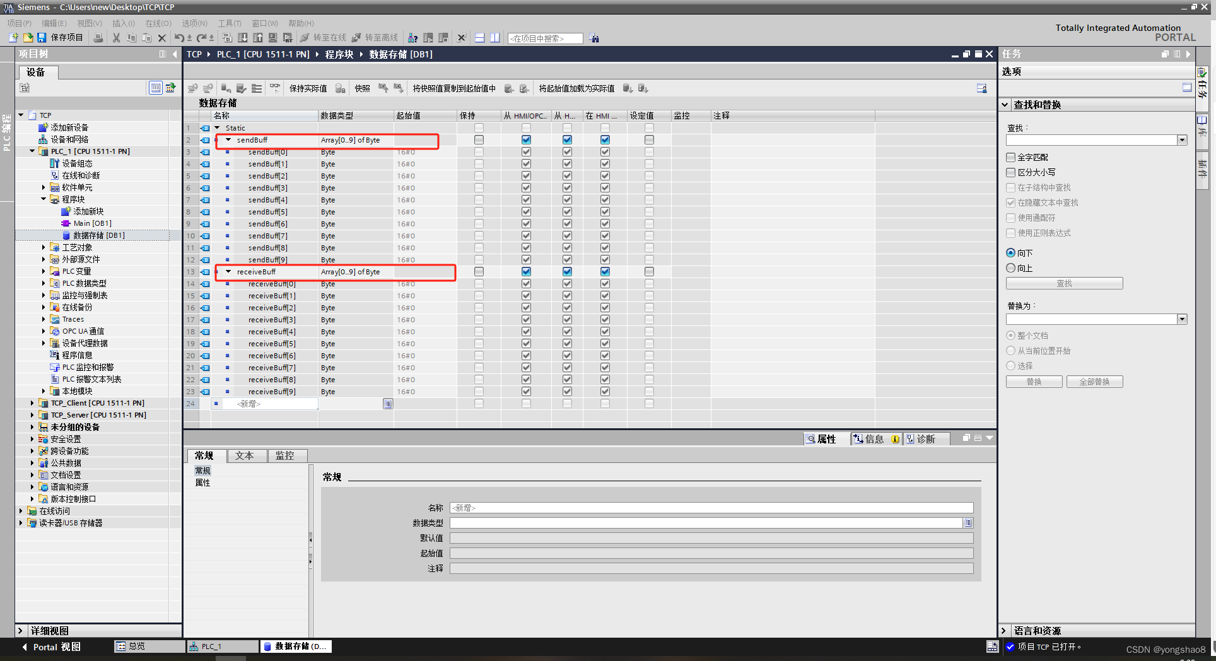1216x661 pixels.
Task: Click the Cross-reference icon
Action: click(461, 38)
